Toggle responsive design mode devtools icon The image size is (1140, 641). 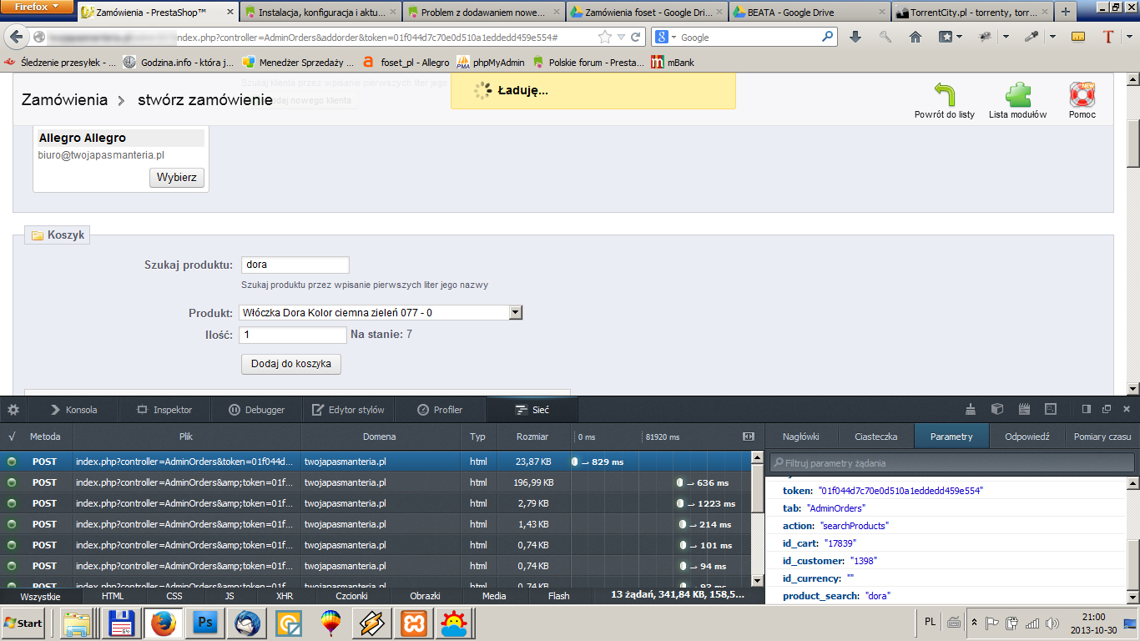[1051, 409]
